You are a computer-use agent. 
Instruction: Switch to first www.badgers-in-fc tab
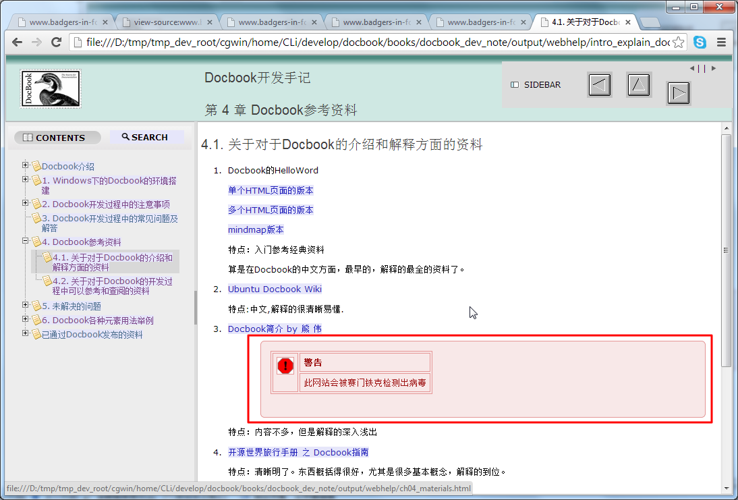click(x=63, y=22)
